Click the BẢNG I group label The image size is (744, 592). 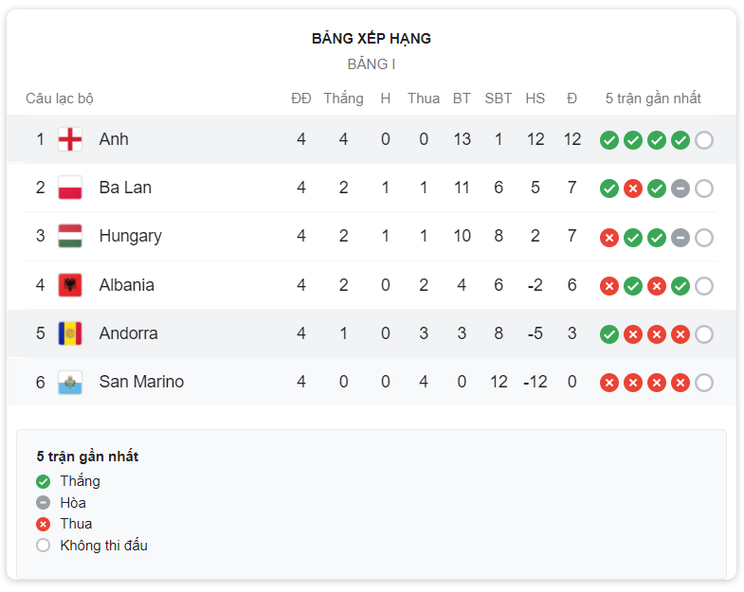coord(372,64)
